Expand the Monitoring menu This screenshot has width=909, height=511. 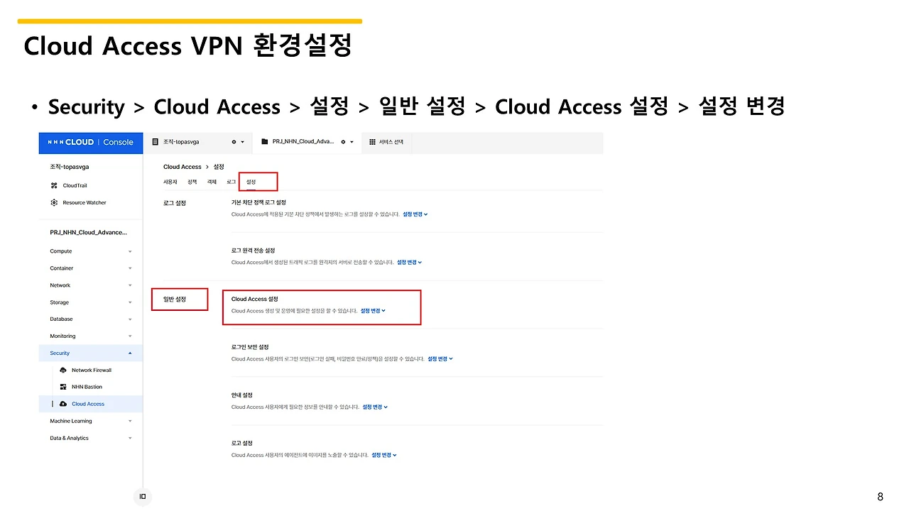click(130, 336)
